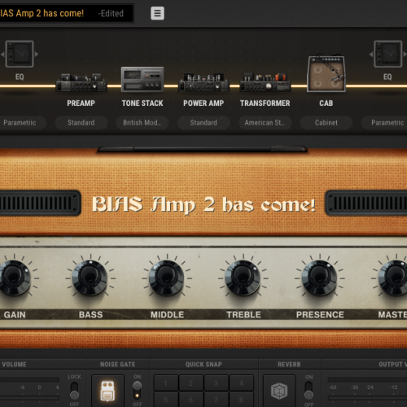
Task: Open the Cabinet dropdown under CAB
Action: click(x=326, y=123)
